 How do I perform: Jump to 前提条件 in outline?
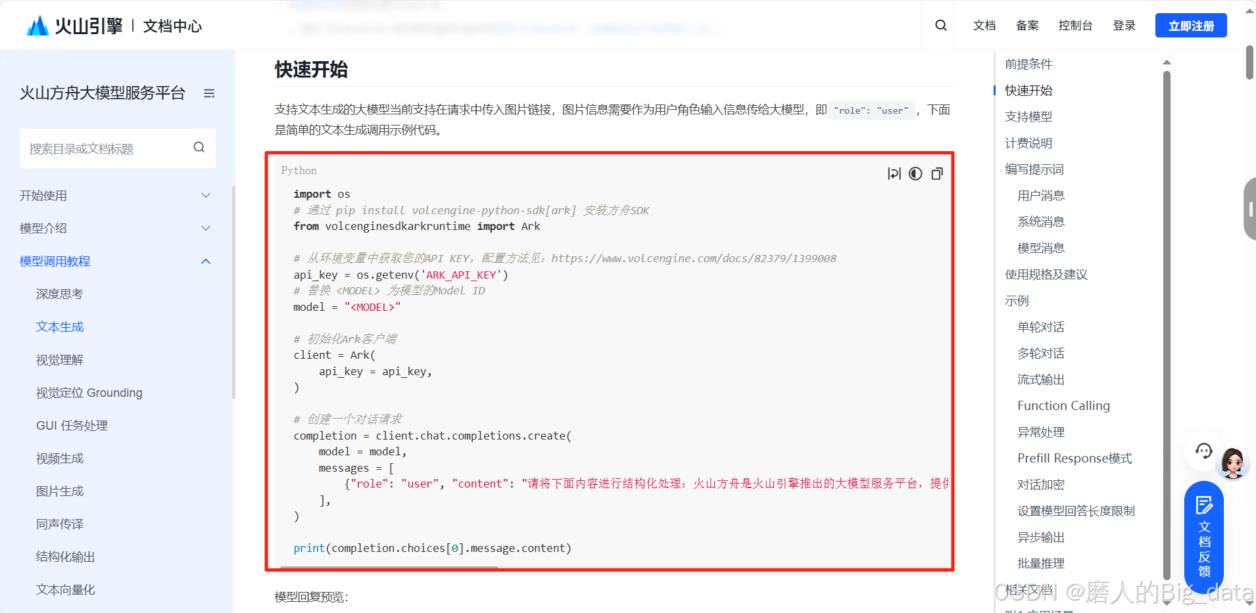[x=1028, y=64]
